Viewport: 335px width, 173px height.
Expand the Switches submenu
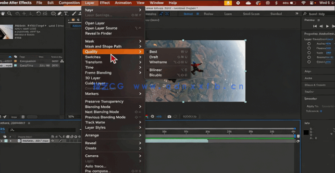pos(113,57)
